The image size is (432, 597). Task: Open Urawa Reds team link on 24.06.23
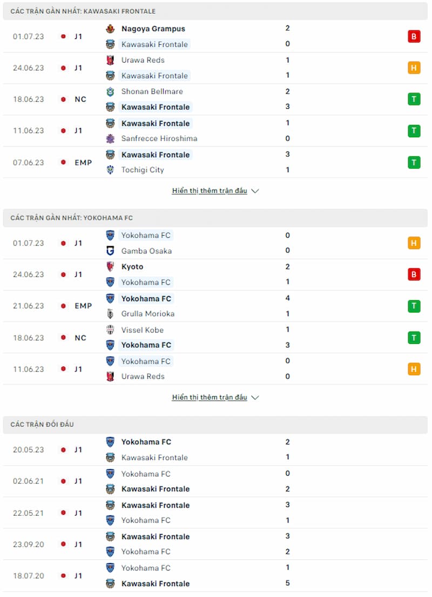pyautogui.click(x=143, y=60)
